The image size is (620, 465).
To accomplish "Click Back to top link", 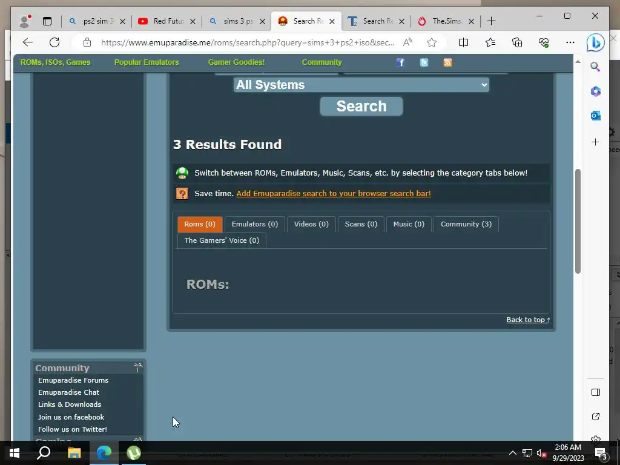I will pyautogui.click(x=528, y=320).
